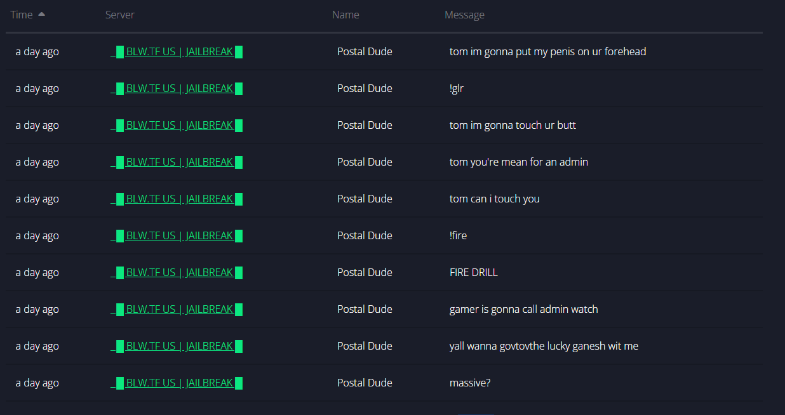The height and width of the screenshot is (415, 785).
Task: Click Postal Dude name in the '!fire' row
Action: (x=365, y=236)
